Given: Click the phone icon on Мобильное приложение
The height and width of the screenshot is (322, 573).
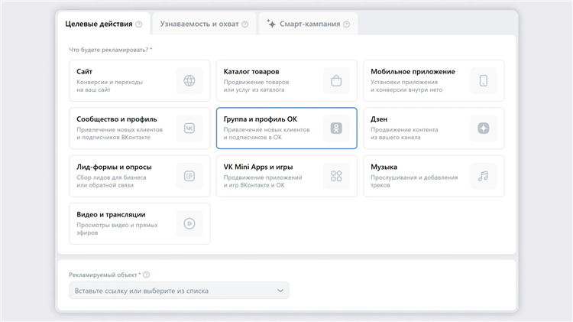Looking at the screenshot, I should click(x=484, y=80).
